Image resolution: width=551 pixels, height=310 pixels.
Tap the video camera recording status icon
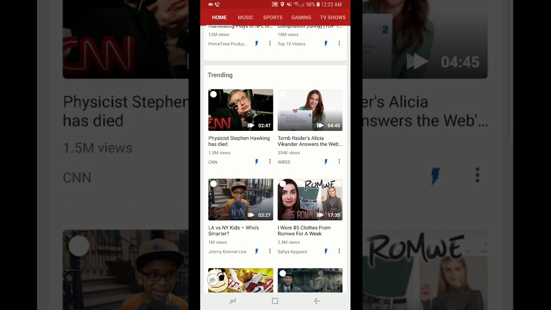pos(211,4)
